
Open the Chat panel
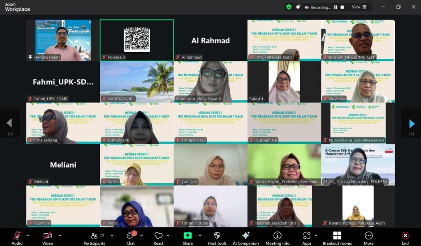130,236
